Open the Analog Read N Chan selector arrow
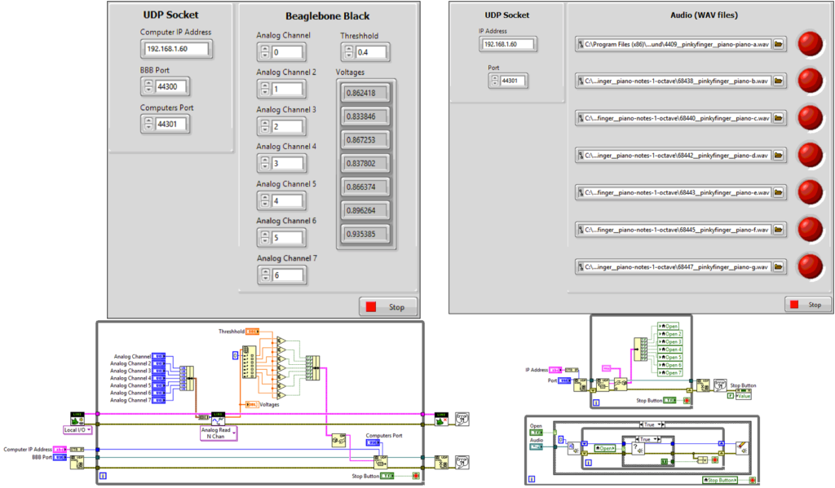Screen dimensions: 835x488 pos(233,433)
